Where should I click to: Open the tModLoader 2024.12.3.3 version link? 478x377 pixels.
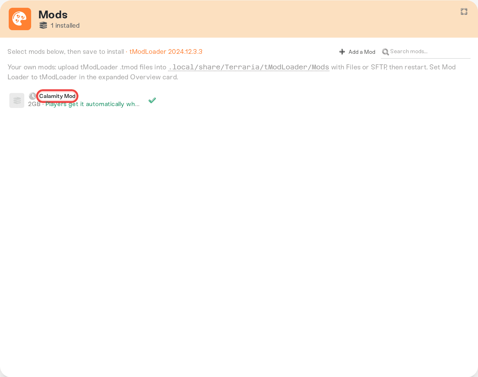click(x=166, y=52)
